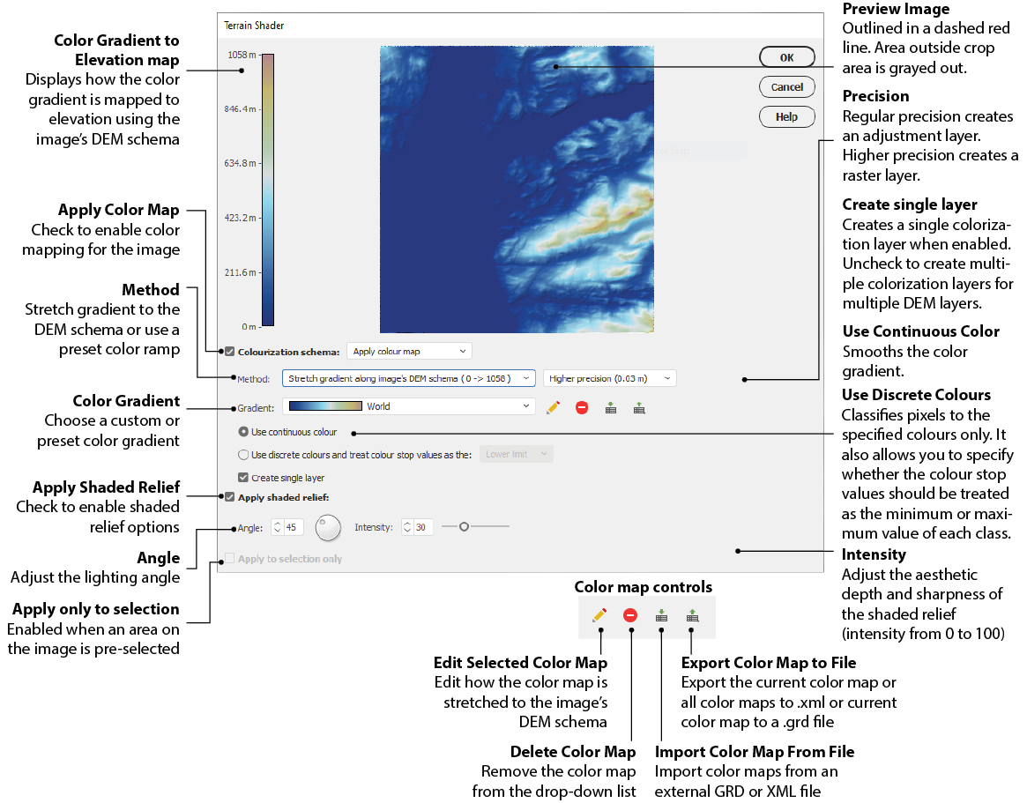The height and width of the screenshot is (803, 1027).
Task: Click the export icon in the Color map controls legend
Action: click(x=692, y=615)
